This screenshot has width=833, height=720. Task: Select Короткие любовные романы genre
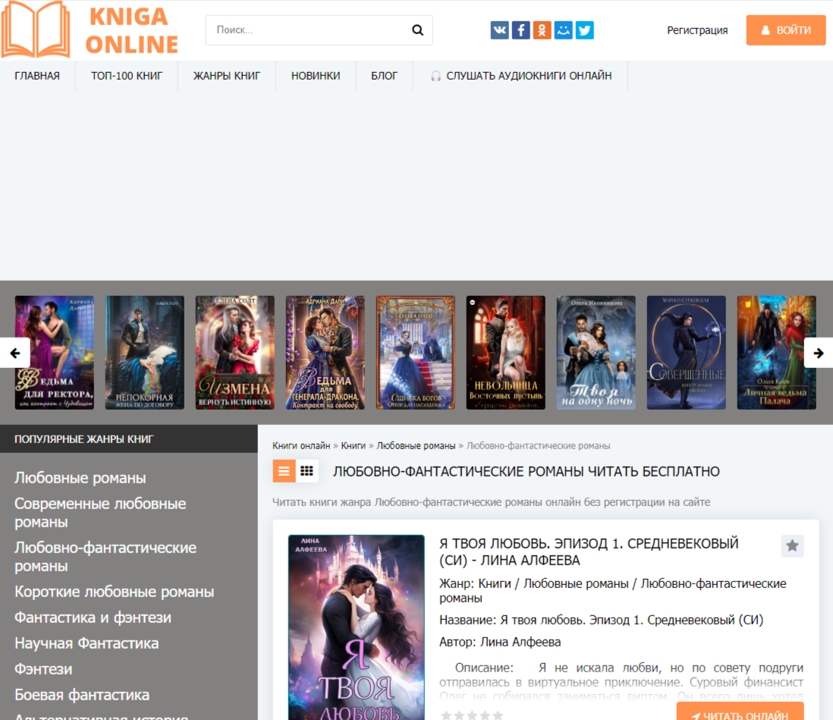pos(115,592)
